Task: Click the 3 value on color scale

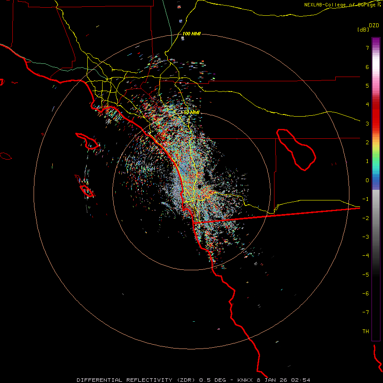Action: click(367, 123)
